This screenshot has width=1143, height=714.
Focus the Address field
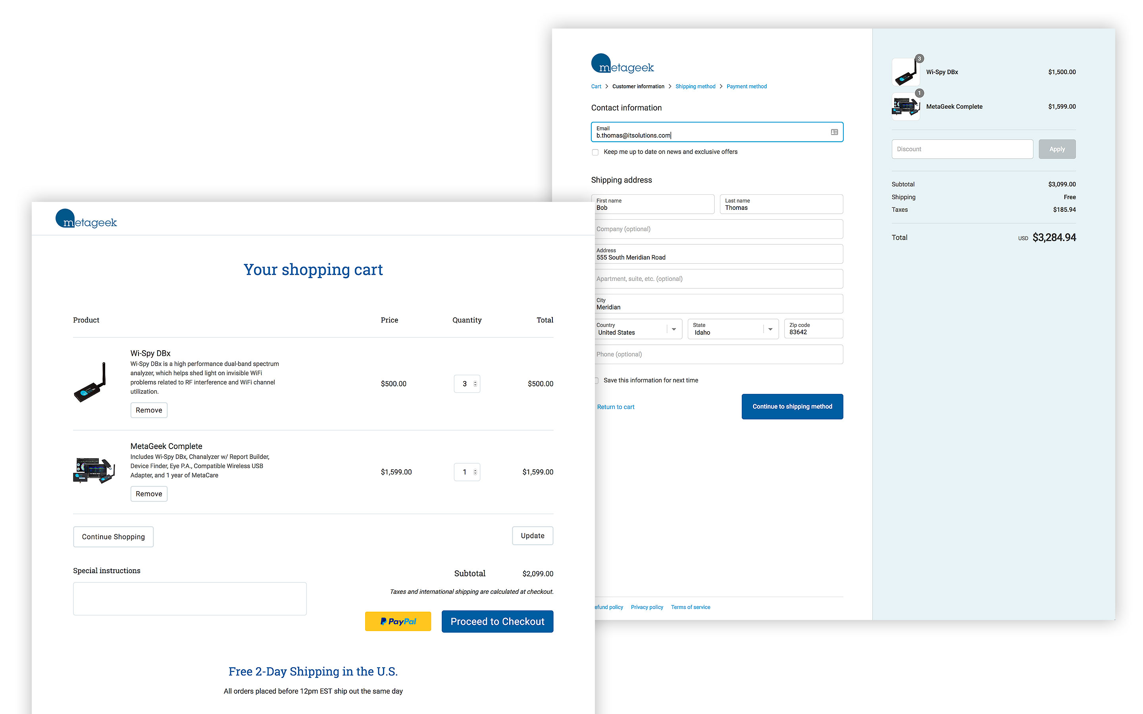coord(719,254)
